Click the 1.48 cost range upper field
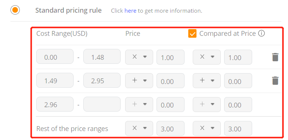This screenshot has height=140, width=288. click(x=102, y=56)
